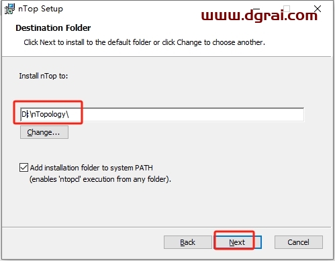Screen dimensions: 335x261
Task: Toggle the Add installation folder to system PATH checkbox
Action: coord(23,168)
